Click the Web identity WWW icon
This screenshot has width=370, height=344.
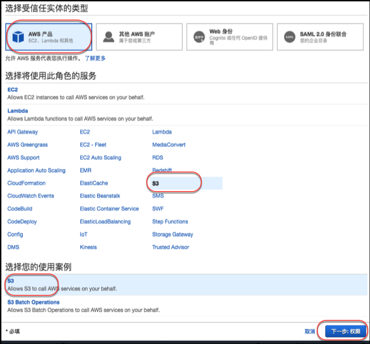click(199, 37)
